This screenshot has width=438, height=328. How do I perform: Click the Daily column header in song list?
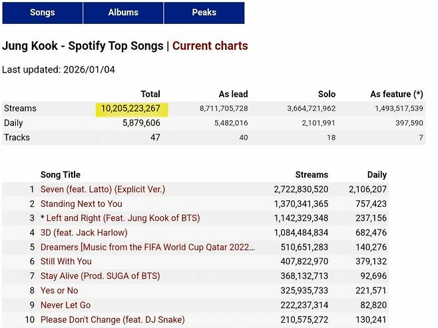click(x=377, y=174)
